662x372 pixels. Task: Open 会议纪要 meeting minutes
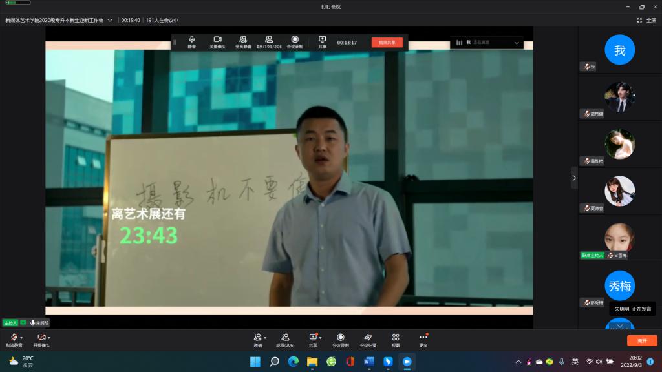coord(368,338)
